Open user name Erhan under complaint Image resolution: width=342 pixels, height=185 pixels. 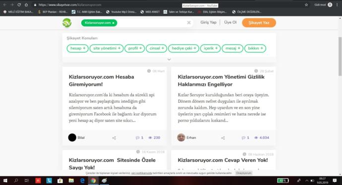(191, 138)
